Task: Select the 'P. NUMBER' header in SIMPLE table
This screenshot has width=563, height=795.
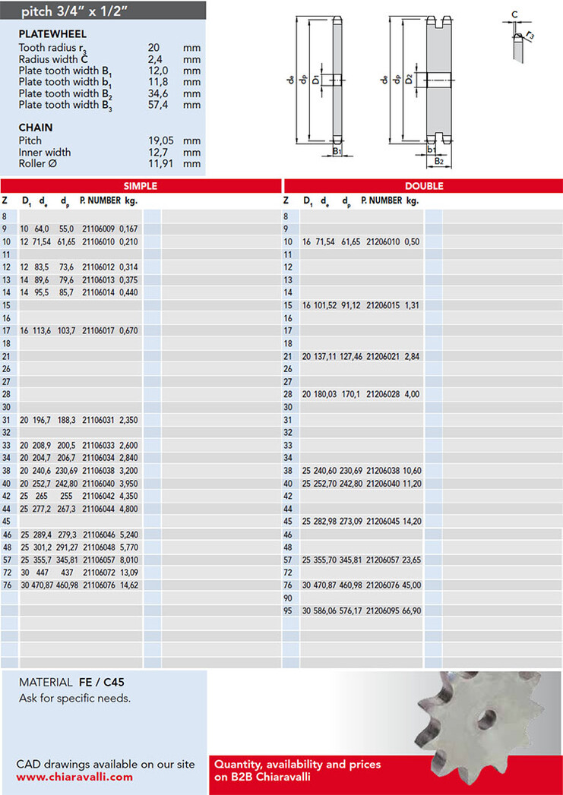Action: (x=100, y=200)
